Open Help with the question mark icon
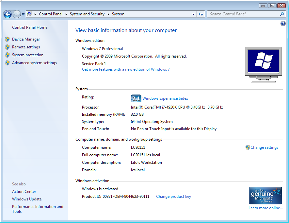This screenshot has width=289, height=223. [x=283, y=24]
